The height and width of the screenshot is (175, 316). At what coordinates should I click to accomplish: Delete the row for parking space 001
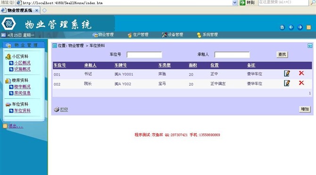[301, 73]
